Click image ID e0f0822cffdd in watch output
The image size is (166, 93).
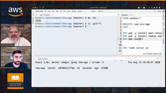[x=66, y=68]
